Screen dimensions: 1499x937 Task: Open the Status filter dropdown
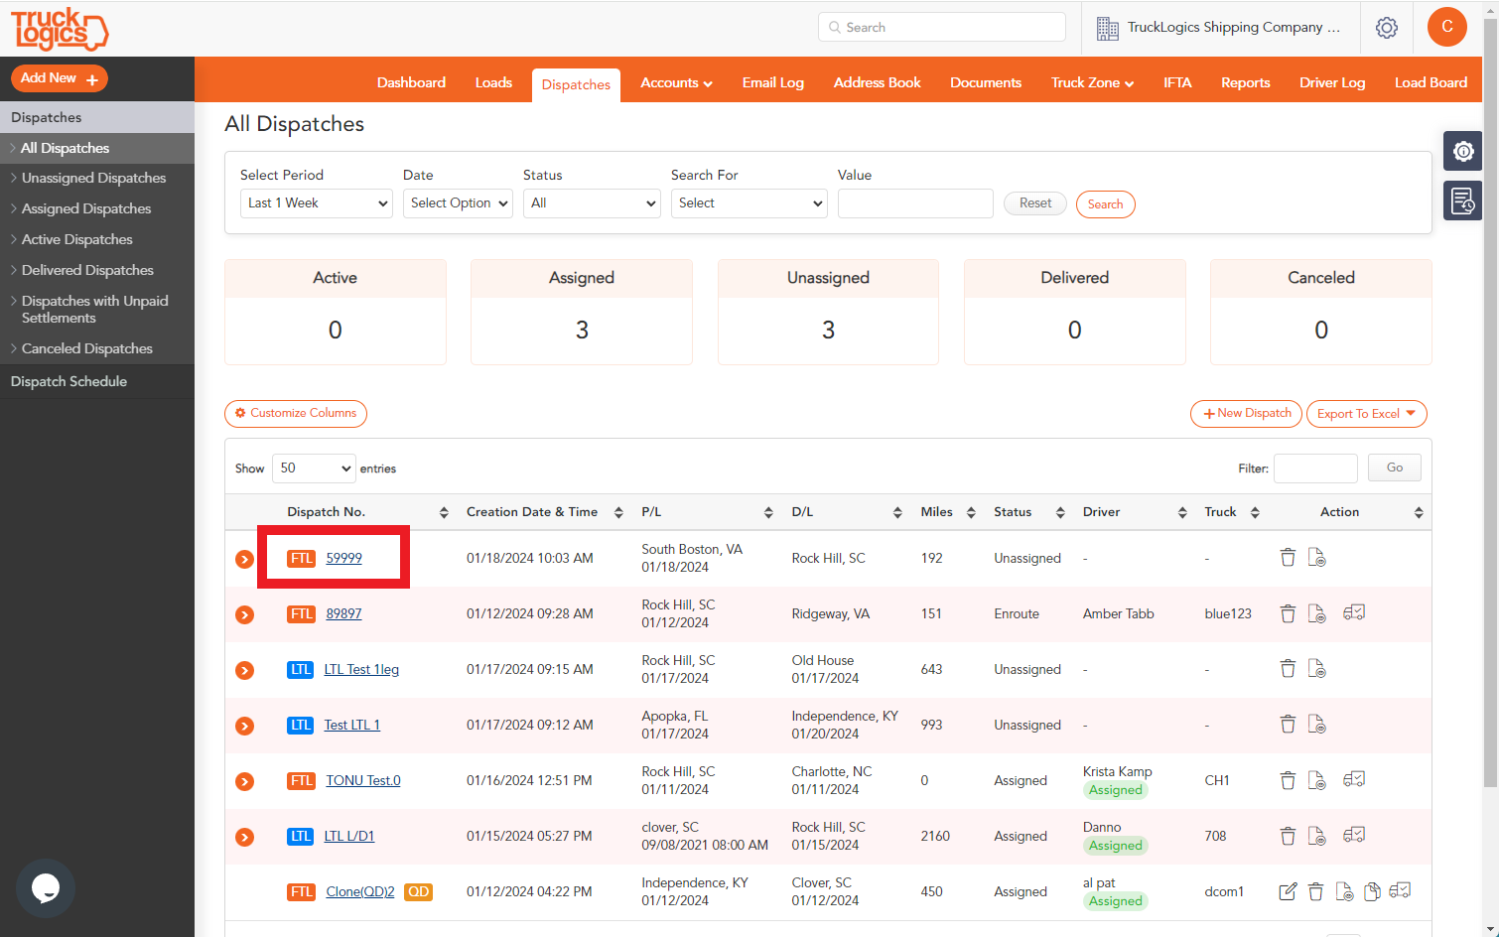[592, 203]
